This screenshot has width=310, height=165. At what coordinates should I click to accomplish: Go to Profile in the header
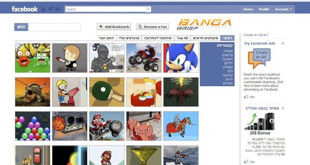pyautogui.click(x=264, y=9)
